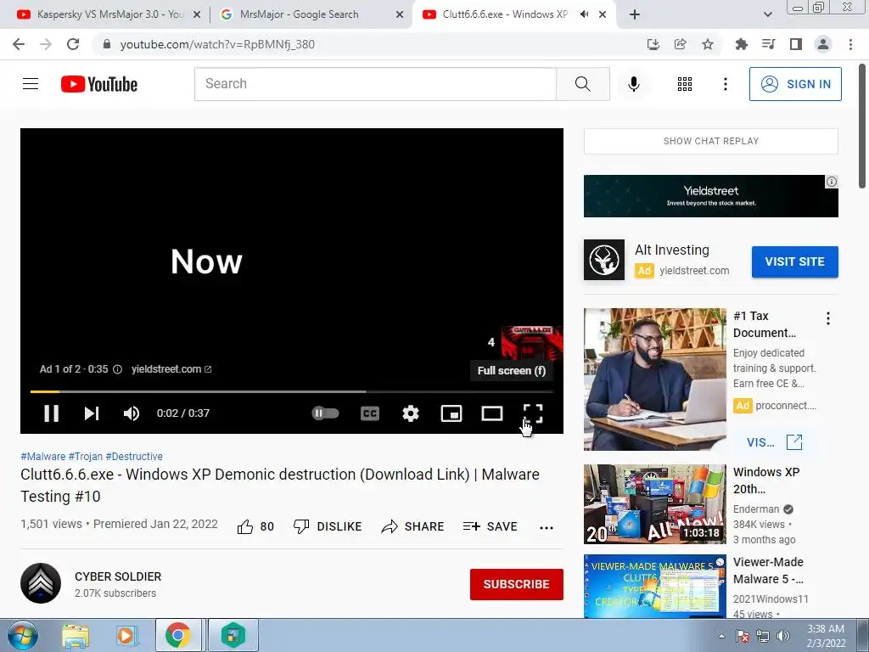The height and width of the screenshot is (652, 869).
Task: Open the Yieldstreet banner ad
Action: 711,196
